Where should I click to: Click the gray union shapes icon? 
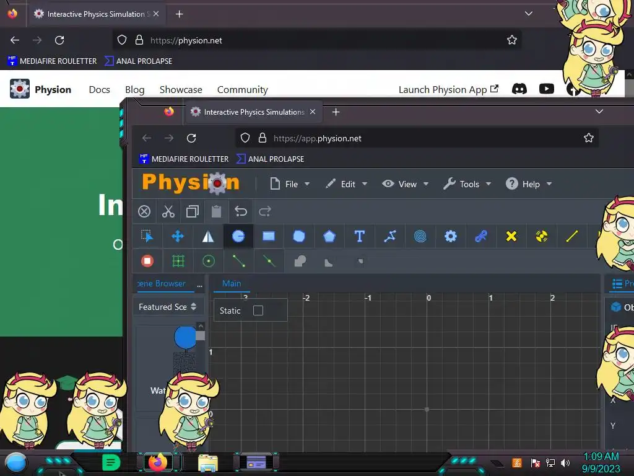pos(300,262)
